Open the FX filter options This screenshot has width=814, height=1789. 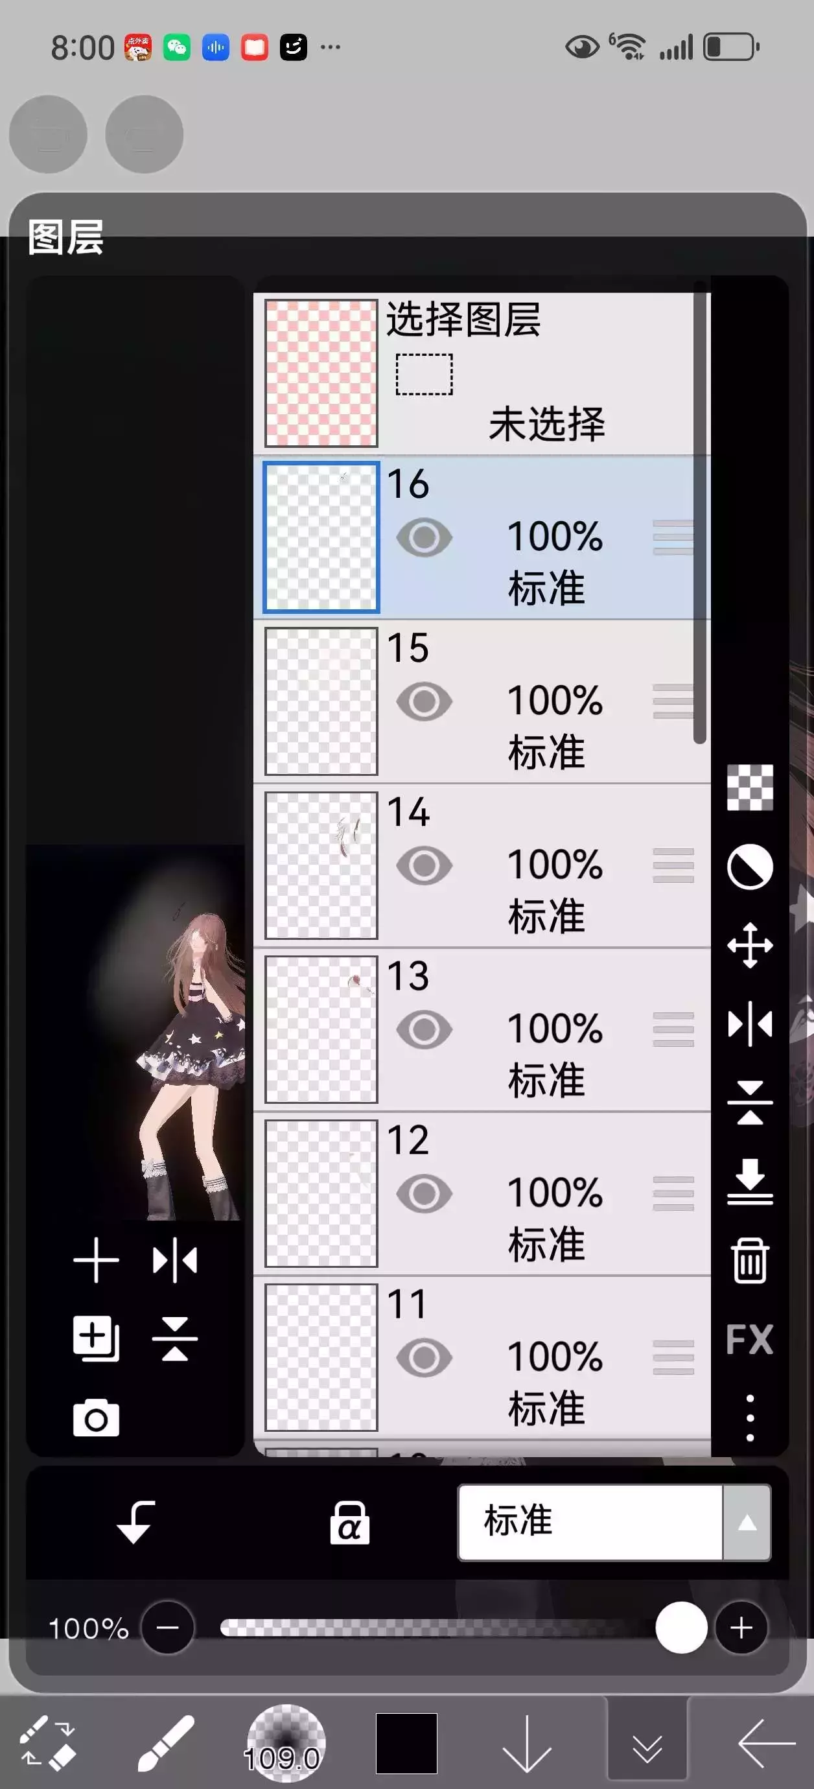point(749,1339)
